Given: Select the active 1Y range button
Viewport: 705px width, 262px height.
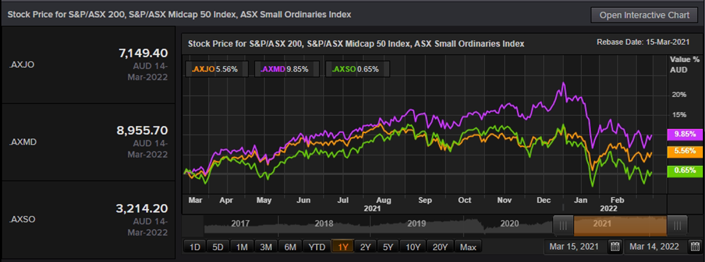Looking at the screenshot, I should click(x=342, y=247).
